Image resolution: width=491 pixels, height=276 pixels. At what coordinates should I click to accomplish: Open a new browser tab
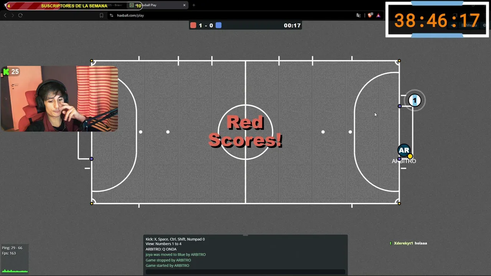[194, 5]
